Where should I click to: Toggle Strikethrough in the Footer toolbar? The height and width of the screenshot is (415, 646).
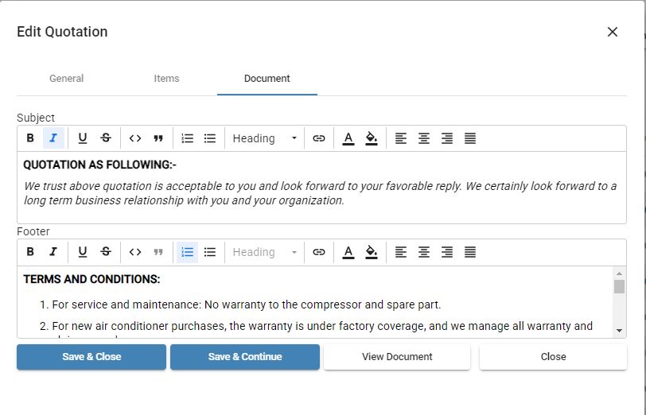click(x=106, y=252)
